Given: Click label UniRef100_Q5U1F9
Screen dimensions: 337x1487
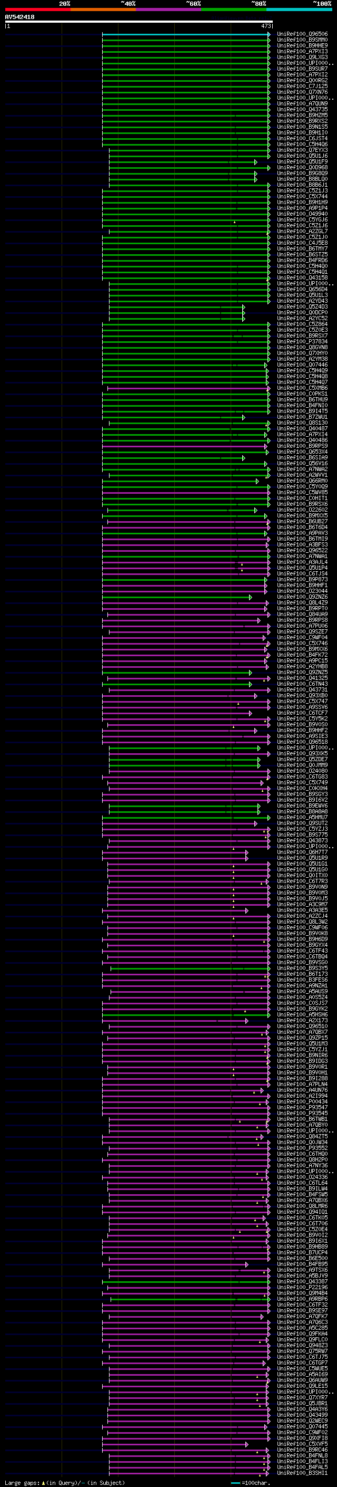Looking at the screenshot, I should (x=302, y=161).
